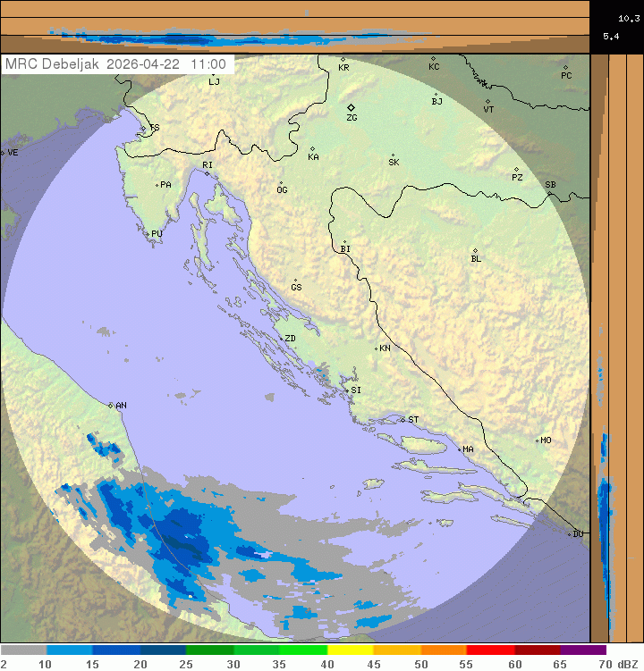The height and width of the screenshot is (671, 644).
Task: Click the yellow 40–45 dBZ legend swatch
Action: coord(350,650)
